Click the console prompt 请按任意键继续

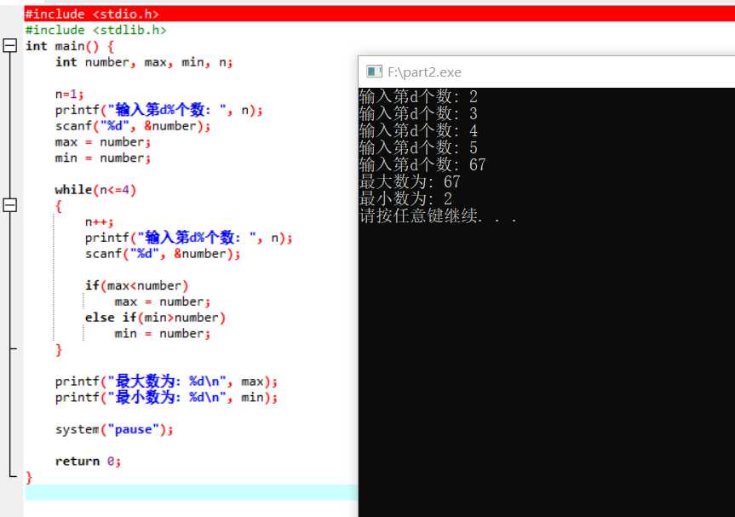pos(439,216)
